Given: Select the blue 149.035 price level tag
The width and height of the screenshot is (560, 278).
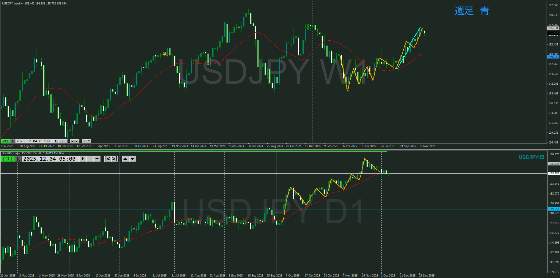Looking at the screenshot, I should pos(553,57).
